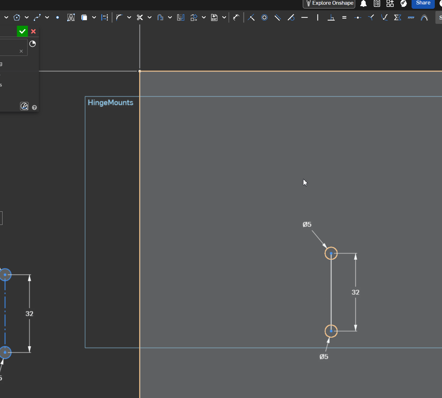Open Explore Onshape
The image size is (442, 398).
329,3
